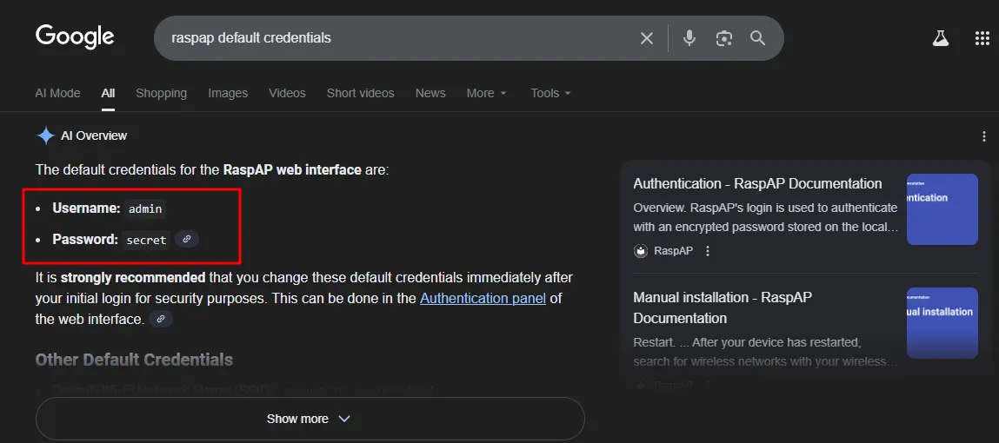Open the Google apps grid
Viewport: 999px width, 443px height.
tap(982, 38)
